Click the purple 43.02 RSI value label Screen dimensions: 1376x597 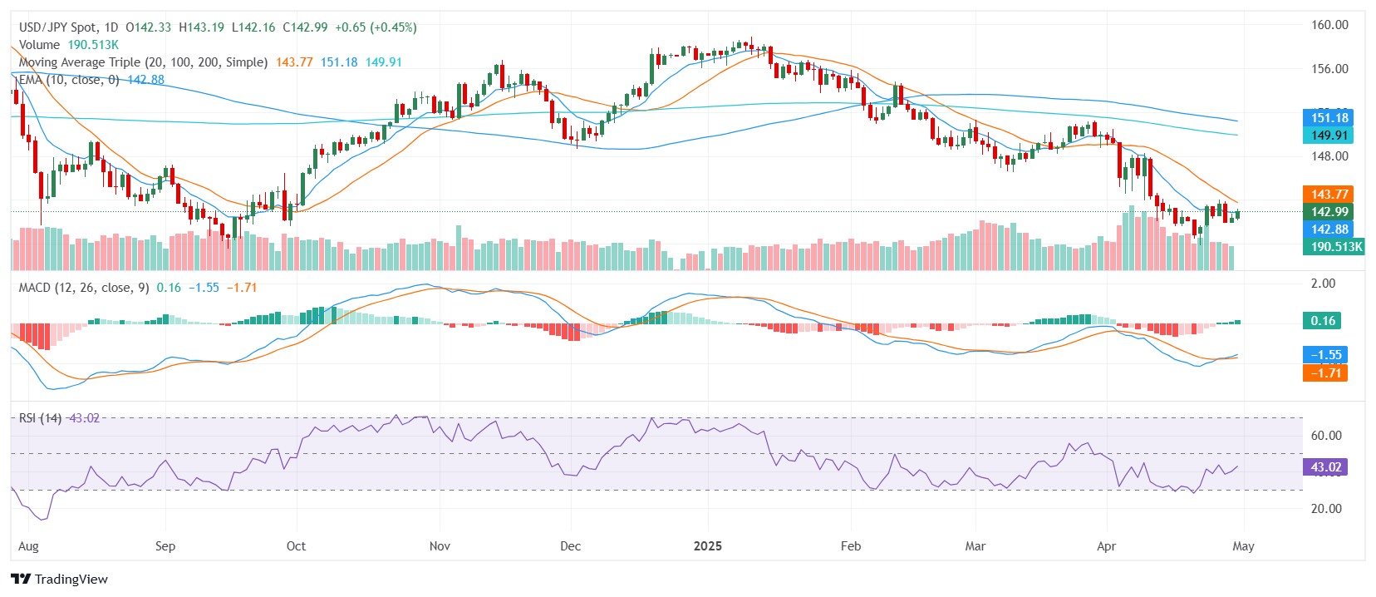point(1325,467)
